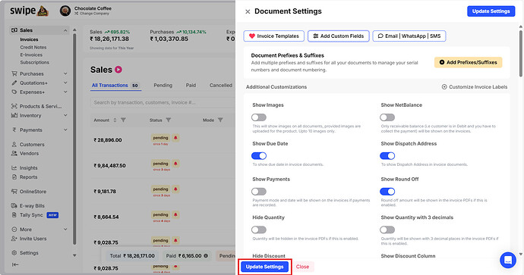Expand the Payments sidebar section

point(65,130)
